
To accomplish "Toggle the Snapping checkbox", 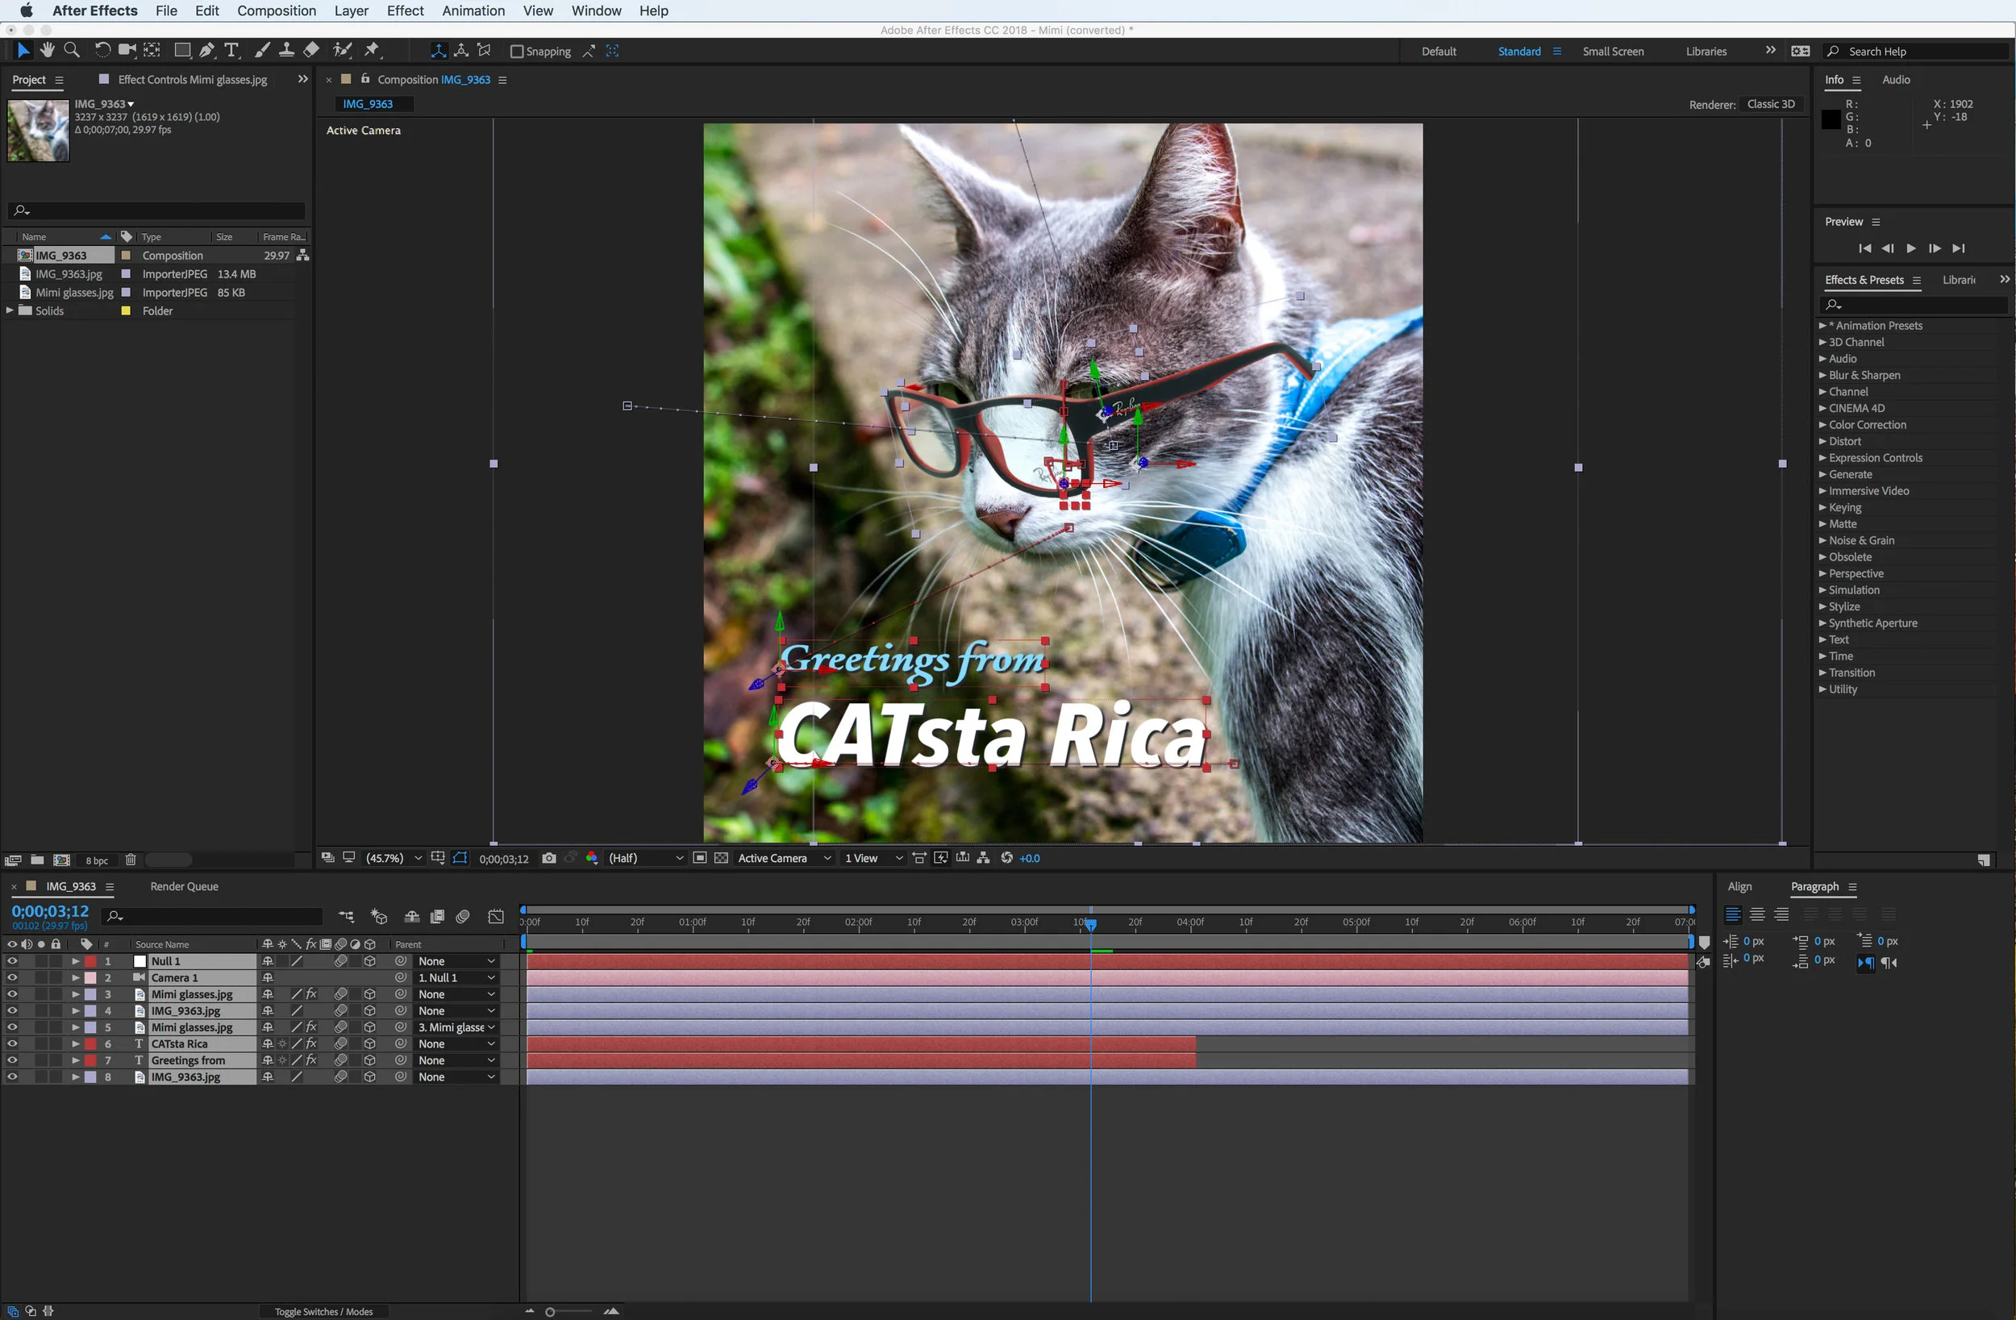I will tap(517, 52).
